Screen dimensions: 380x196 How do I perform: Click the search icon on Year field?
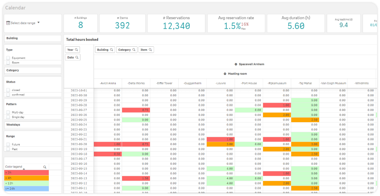pyautogui.click(x=76, y=50)
